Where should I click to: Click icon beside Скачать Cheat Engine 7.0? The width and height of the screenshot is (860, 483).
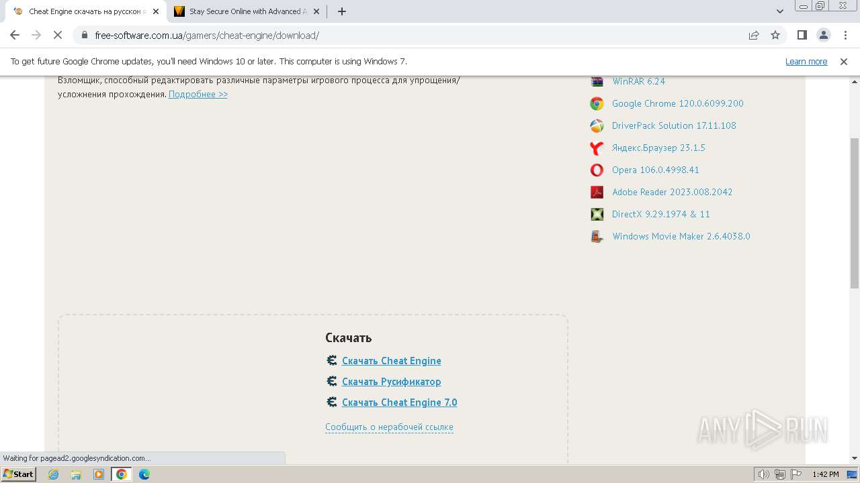click(331, 402)
